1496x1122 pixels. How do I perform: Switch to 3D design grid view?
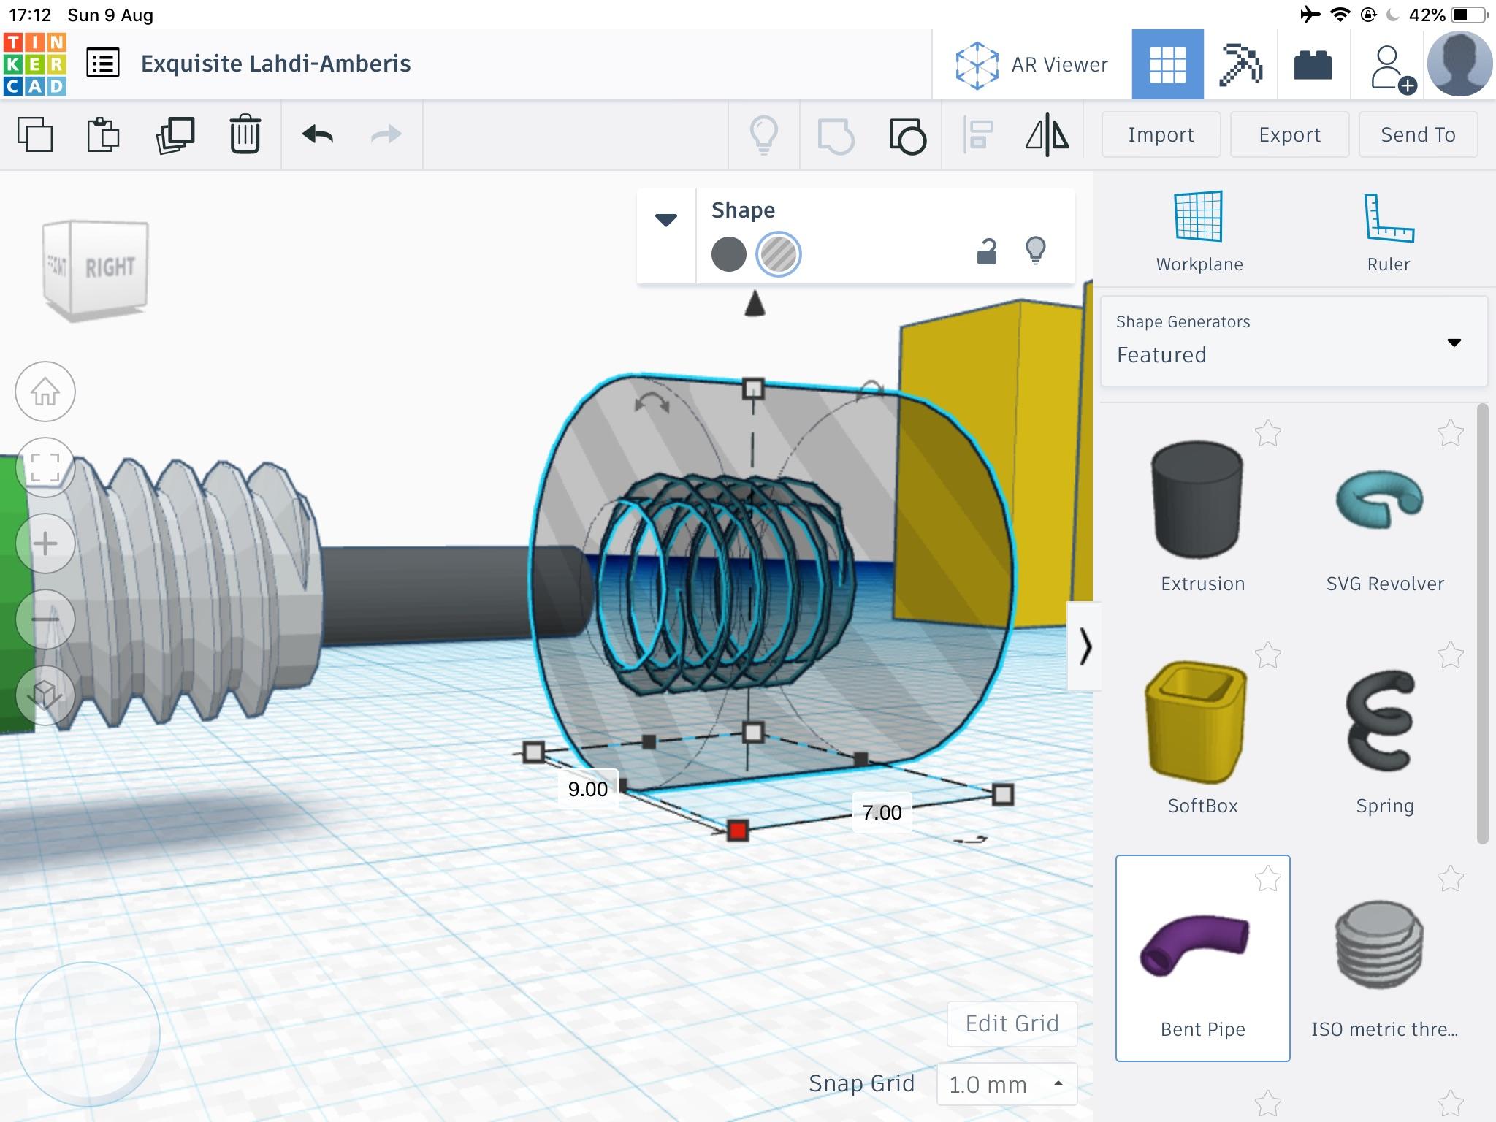(x=1167, y=64)
